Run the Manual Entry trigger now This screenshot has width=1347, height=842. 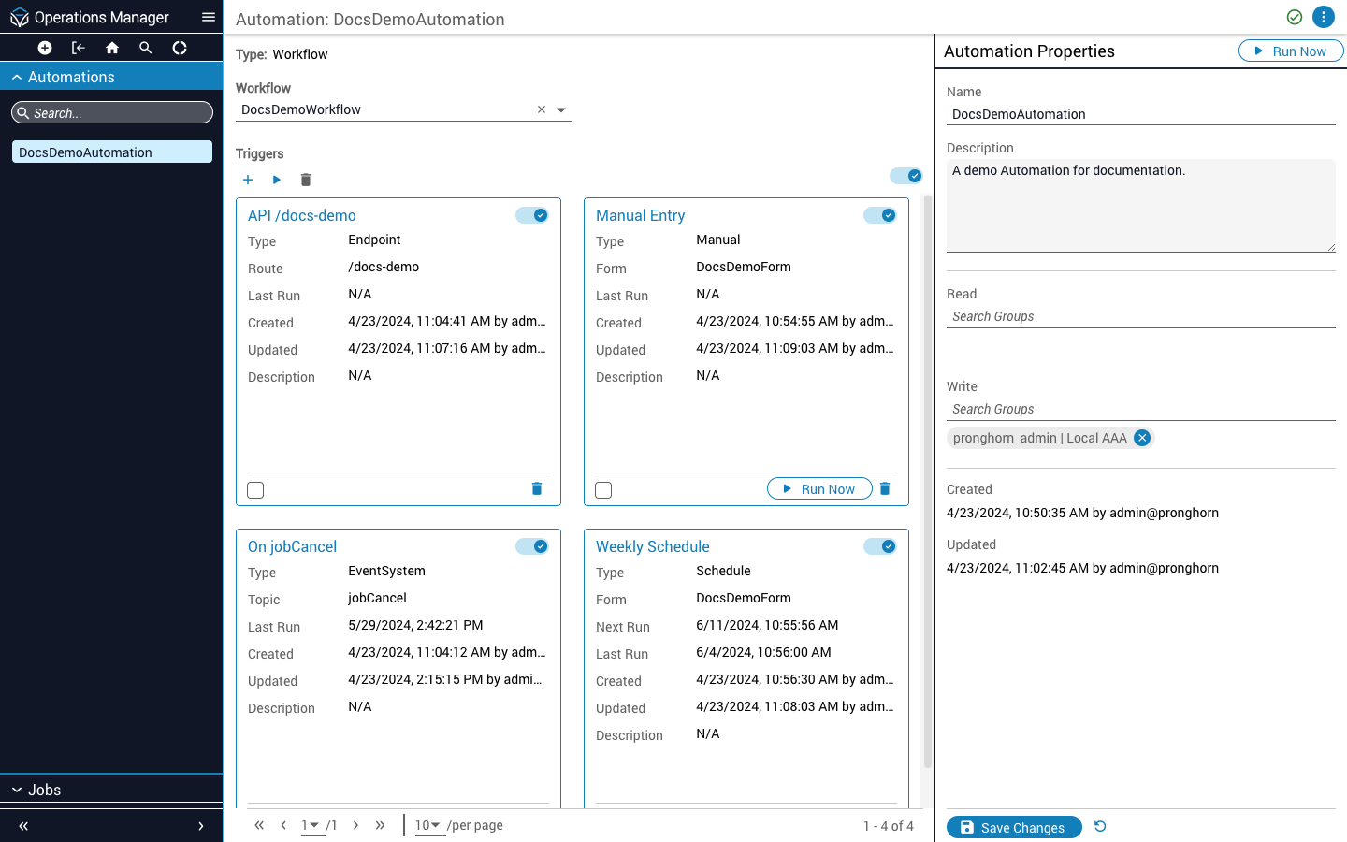(x=819, y=489)
